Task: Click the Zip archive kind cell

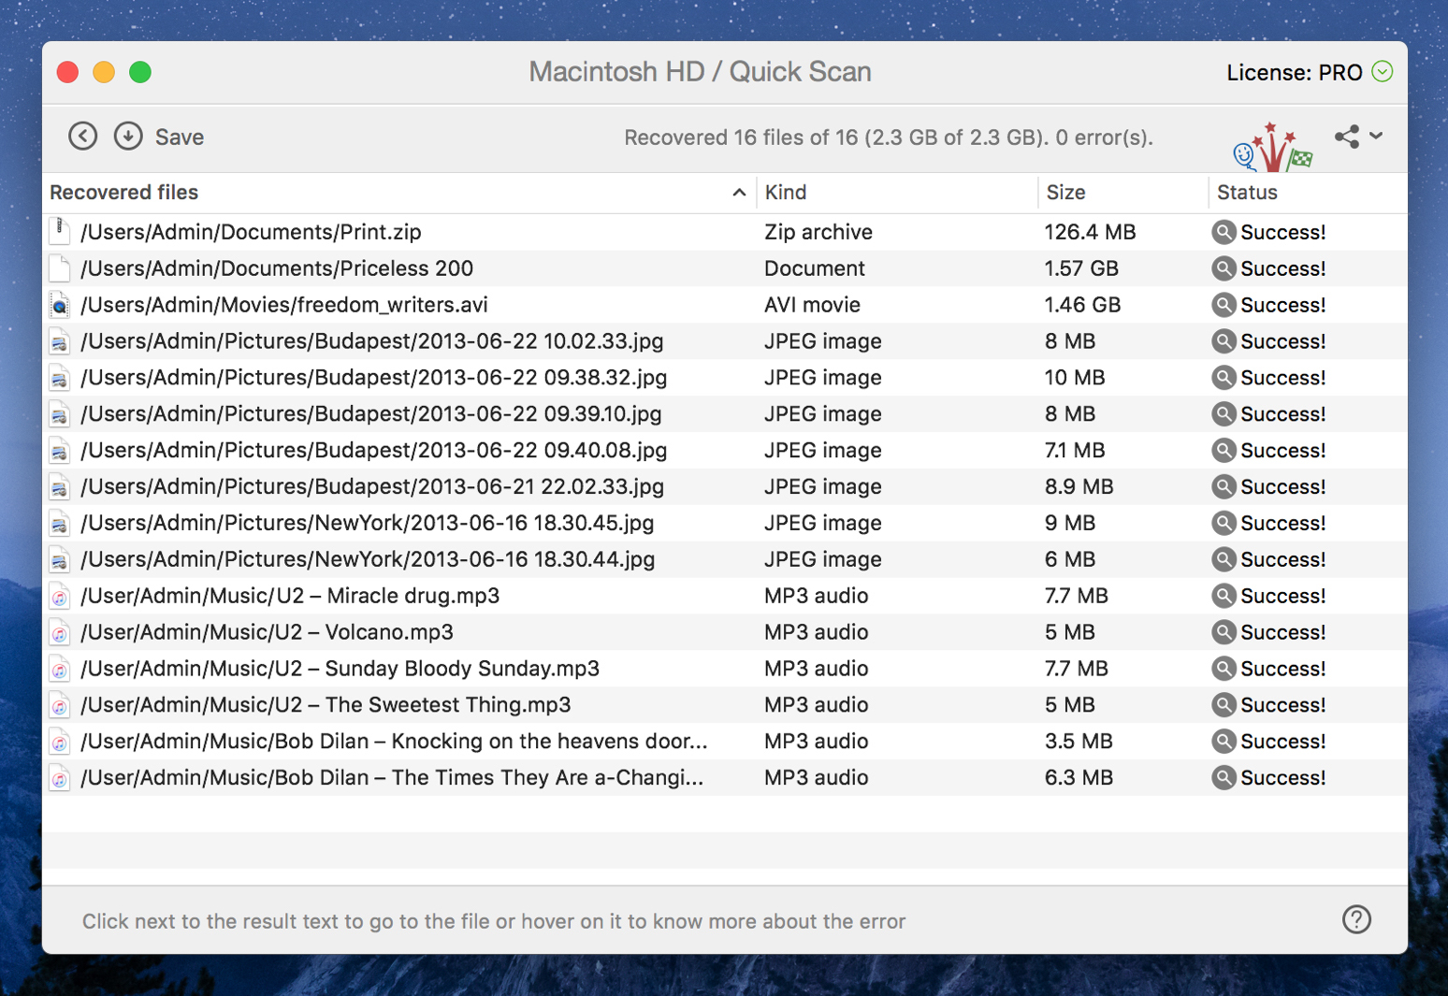Action: tap(818, 232)
